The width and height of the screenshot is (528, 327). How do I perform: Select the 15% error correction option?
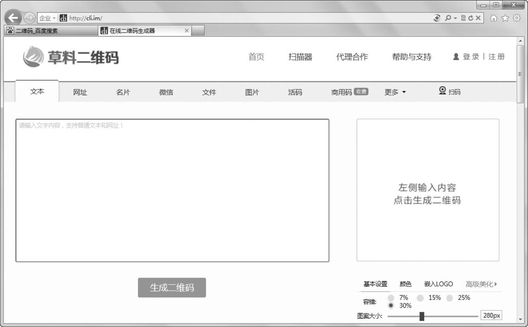[x=420, y=298]
